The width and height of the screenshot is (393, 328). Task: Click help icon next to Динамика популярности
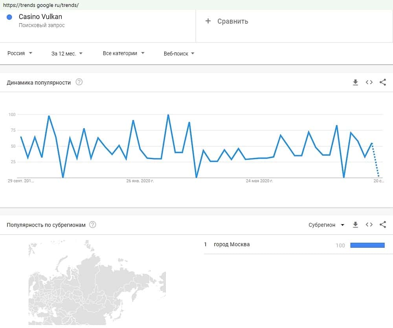coord(79,82)
